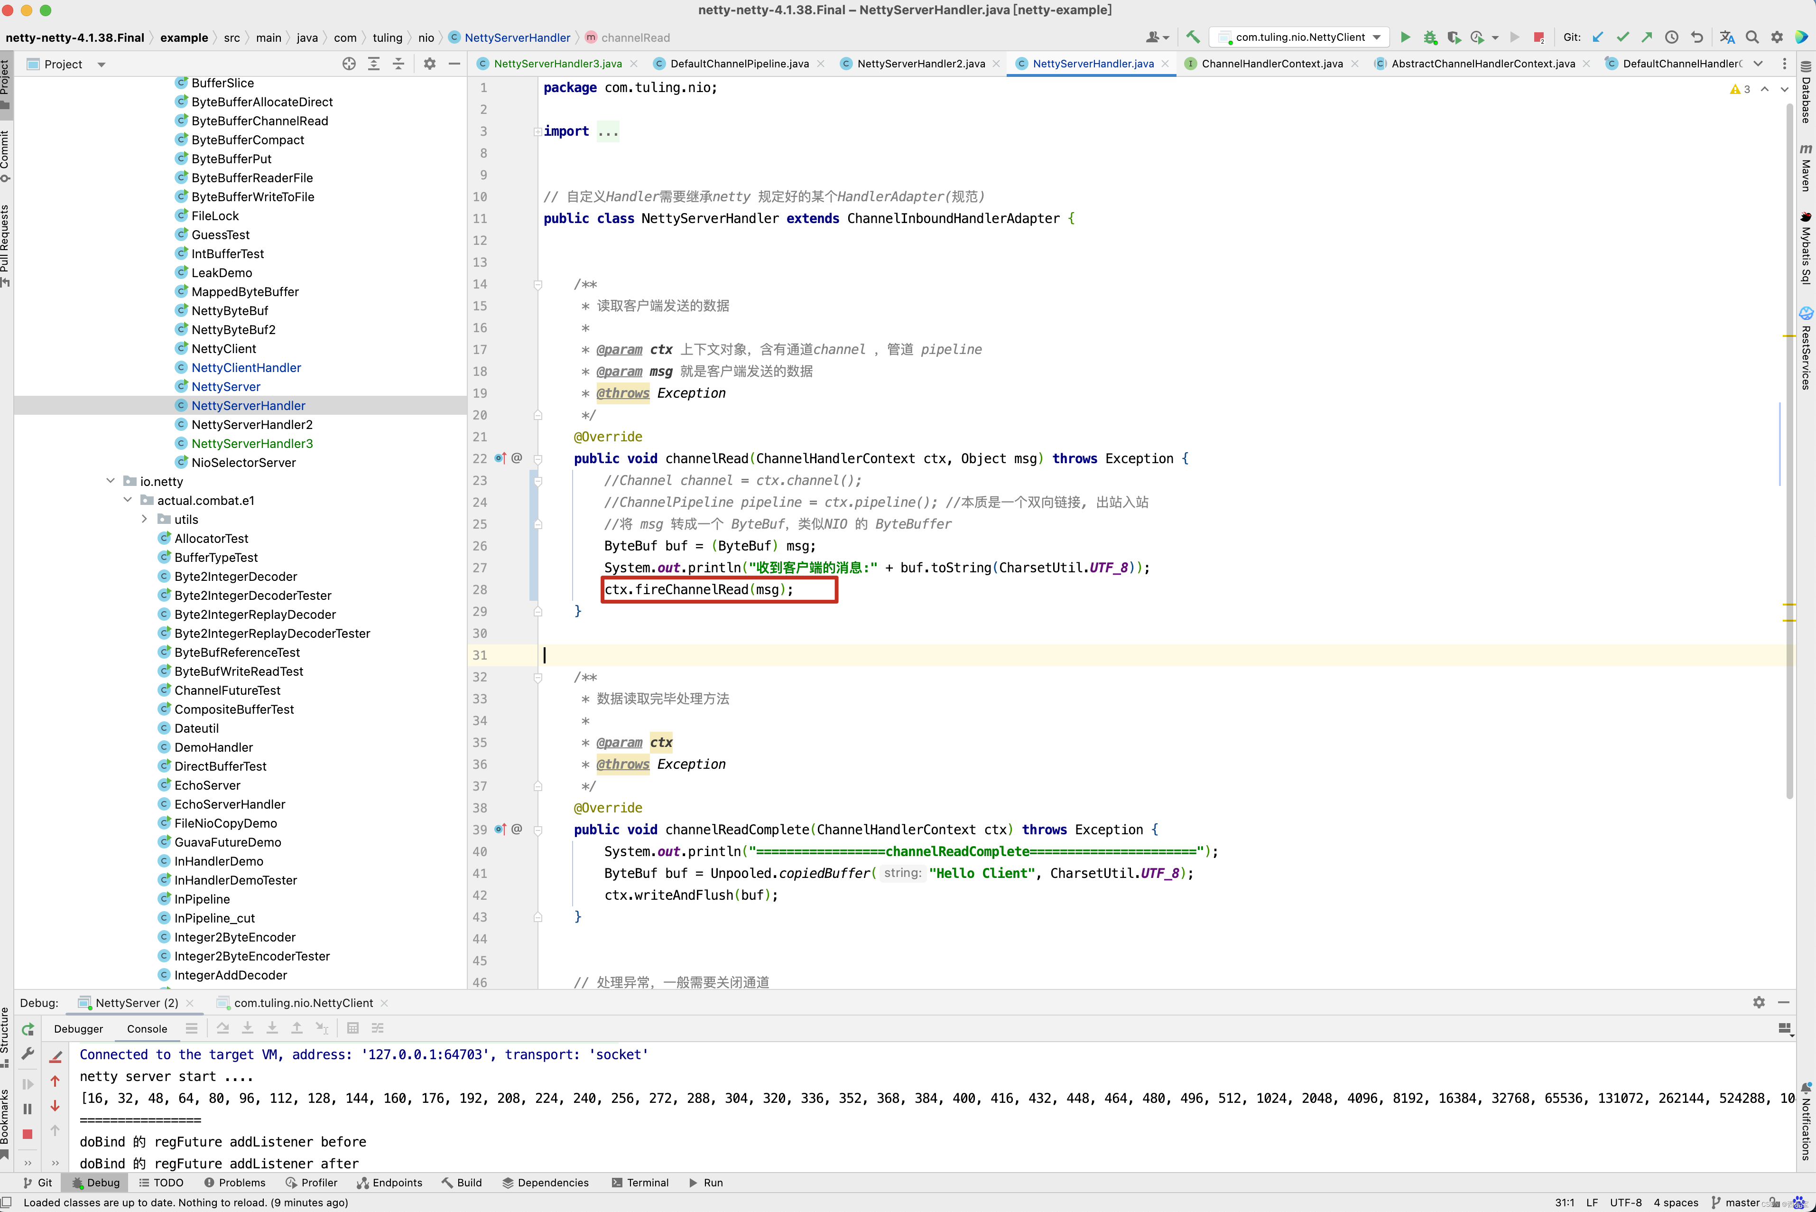The height and width of the screenshot is (1212, 1816).
Task: Click the Rerun NettyServer debug icon
Action: click(x=28, y=1029)
